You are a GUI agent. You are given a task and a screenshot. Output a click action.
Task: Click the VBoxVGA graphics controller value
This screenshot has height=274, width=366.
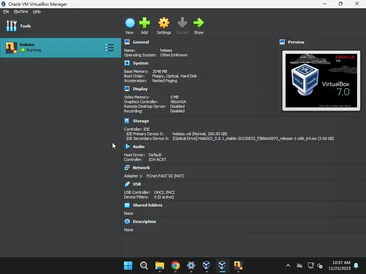(178, 102)
